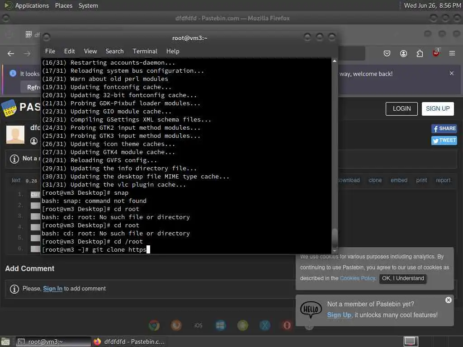
Task: Open the terminal File menu
Action: pos(50,51)
